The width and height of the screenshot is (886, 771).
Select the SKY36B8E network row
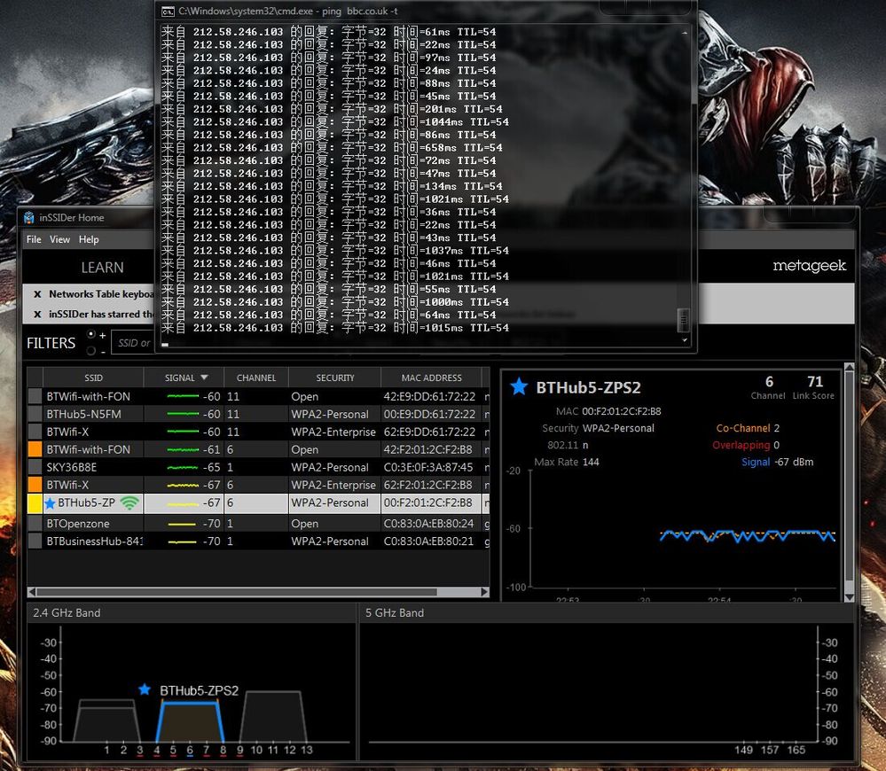tap(259, 467)
